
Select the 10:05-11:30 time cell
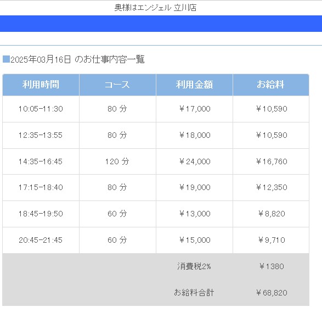click(41, 109)
